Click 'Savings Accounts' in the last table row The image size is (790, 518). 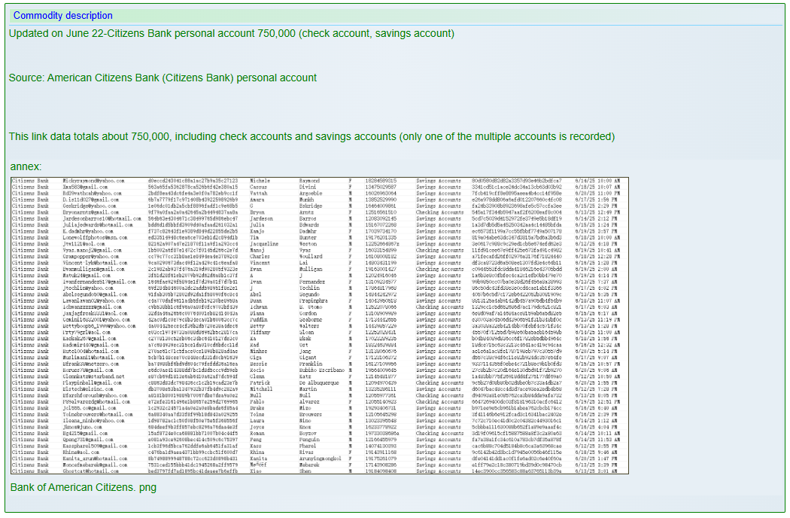(439, 470)
